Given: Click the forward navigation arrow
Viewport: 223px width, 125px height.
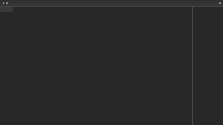Looking at the screenshot, I should click(8, 3).
